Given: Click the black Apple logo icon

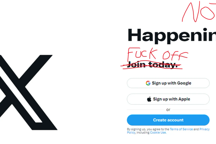Looking at the screenshot, I should (x=149, y=99).
